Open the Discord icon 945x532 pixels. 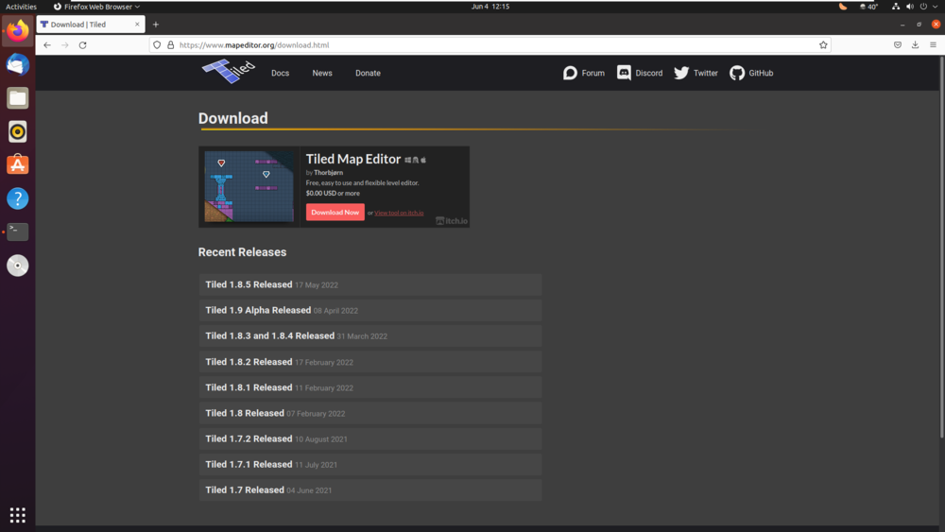[x=624, y=73]
